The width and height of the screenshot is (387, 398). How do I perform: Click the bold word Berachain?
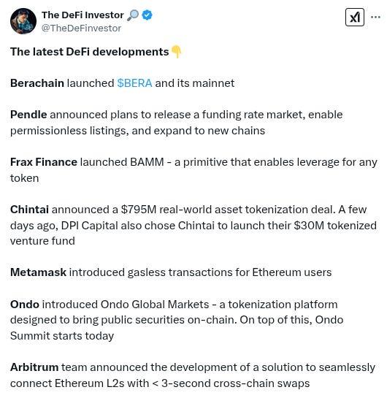click(37, 83)
